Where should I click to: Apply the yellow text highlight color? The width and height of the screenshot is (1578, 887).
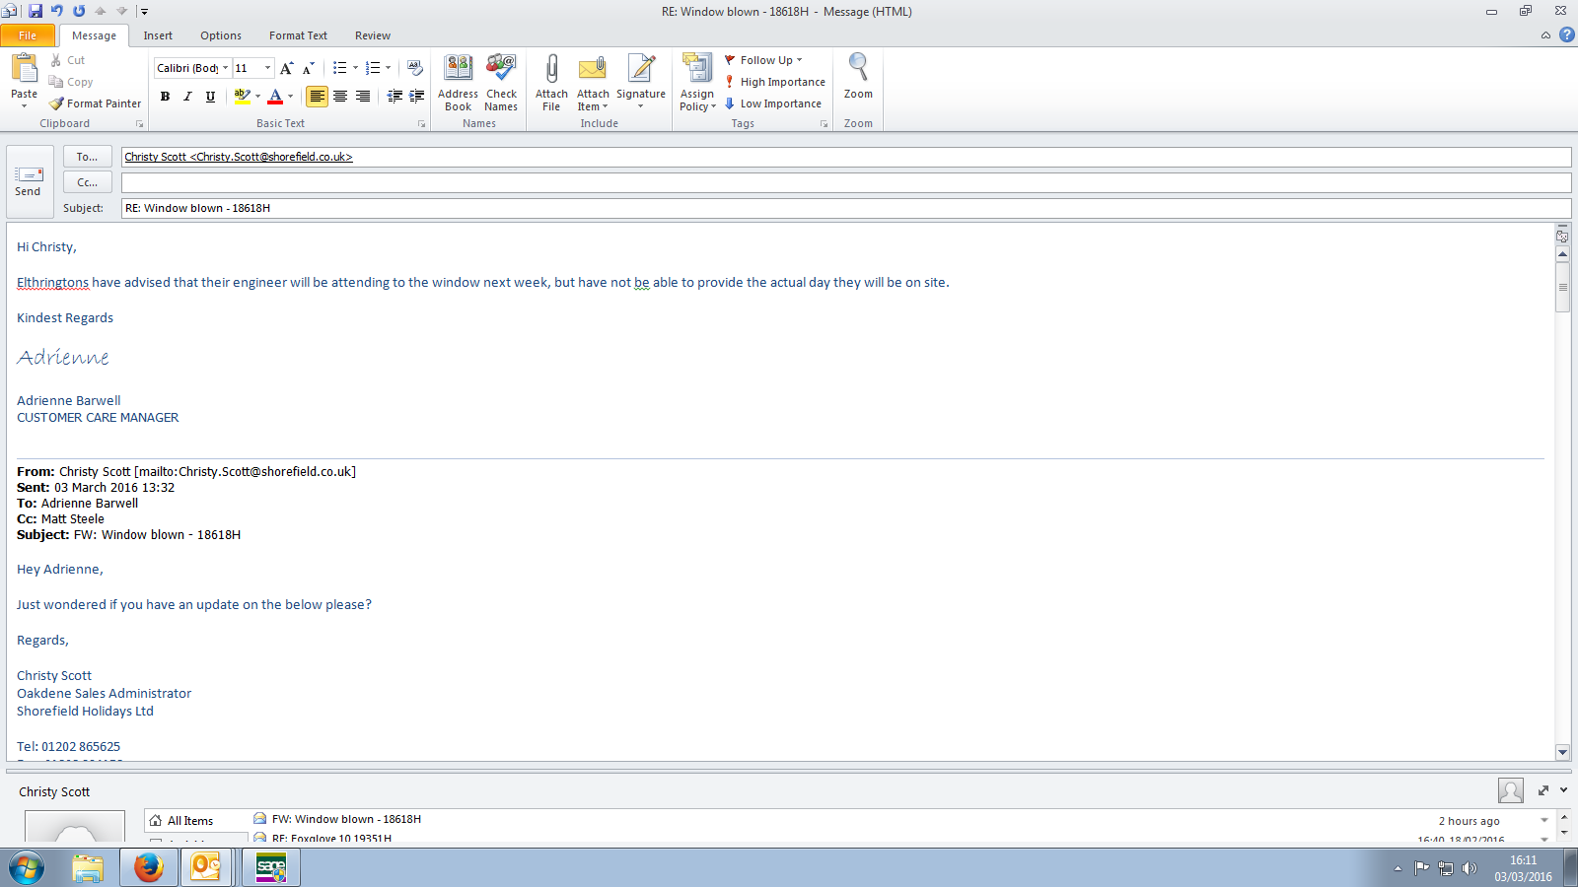click(x=242, y=96)
